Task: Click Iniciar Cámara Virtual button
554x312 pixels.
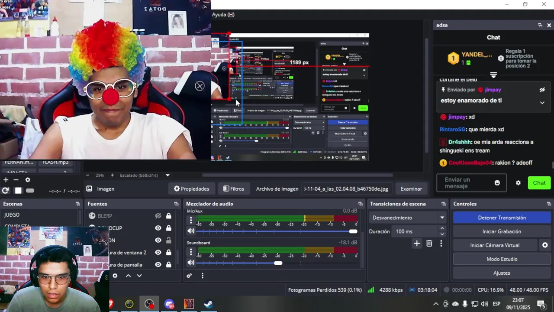Action: click(495, 245)
